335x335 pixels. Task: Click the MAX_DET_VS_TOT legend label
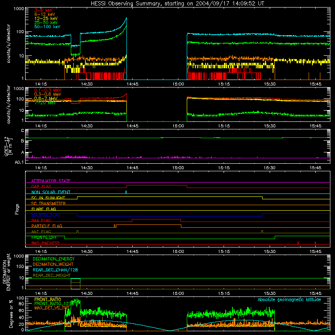[52, 308]
